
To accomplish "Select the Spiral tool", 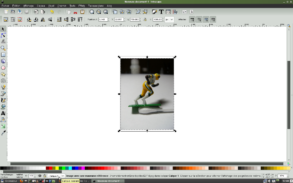I will pos(3,81).
